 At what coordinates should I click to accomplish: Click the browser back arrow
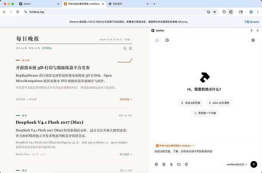(x=4, y=12)
